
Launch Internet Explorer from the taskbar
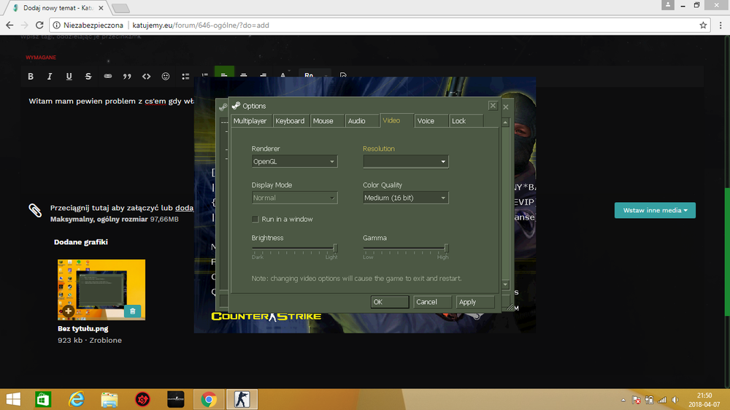click(x=77, y=399)
